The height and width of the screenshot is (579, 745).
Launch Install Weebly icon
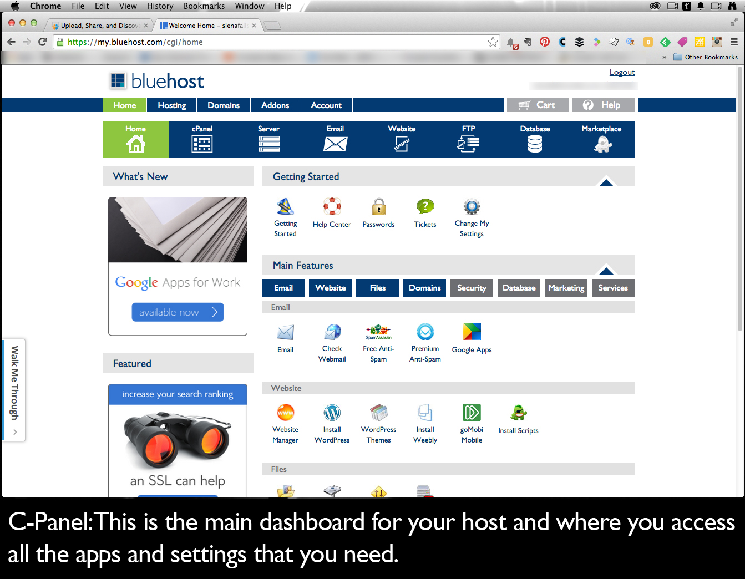(x=425, y=413)
